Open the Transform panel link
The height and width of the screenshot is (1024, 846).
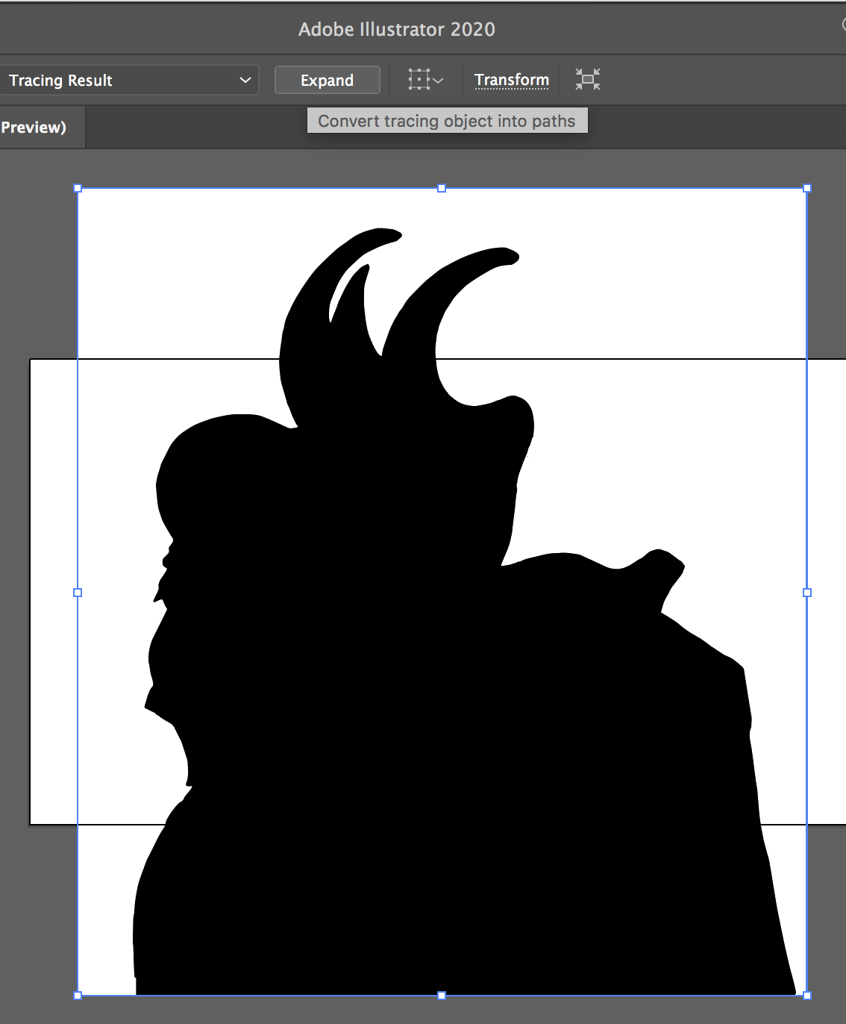[511, 79]
